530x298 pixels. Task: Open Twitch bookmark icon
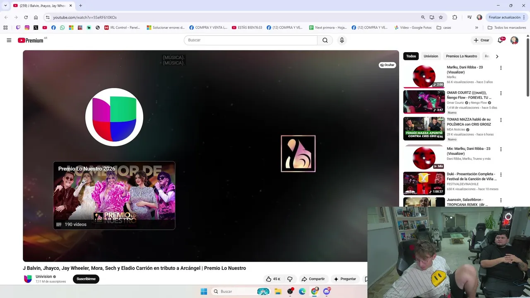click(x=18, y=28)
